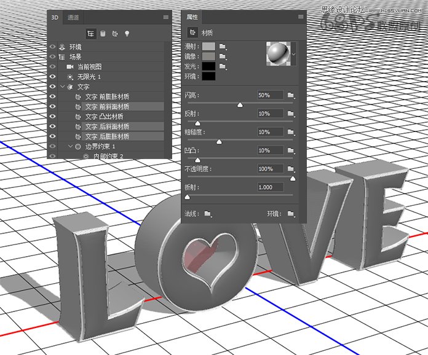Open the 属性 panel options menu
The width and height of the screenshot is (428, 355).
301,17
